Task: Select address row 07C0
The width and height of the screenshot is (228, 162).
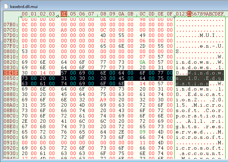Action: coord(11,30)
